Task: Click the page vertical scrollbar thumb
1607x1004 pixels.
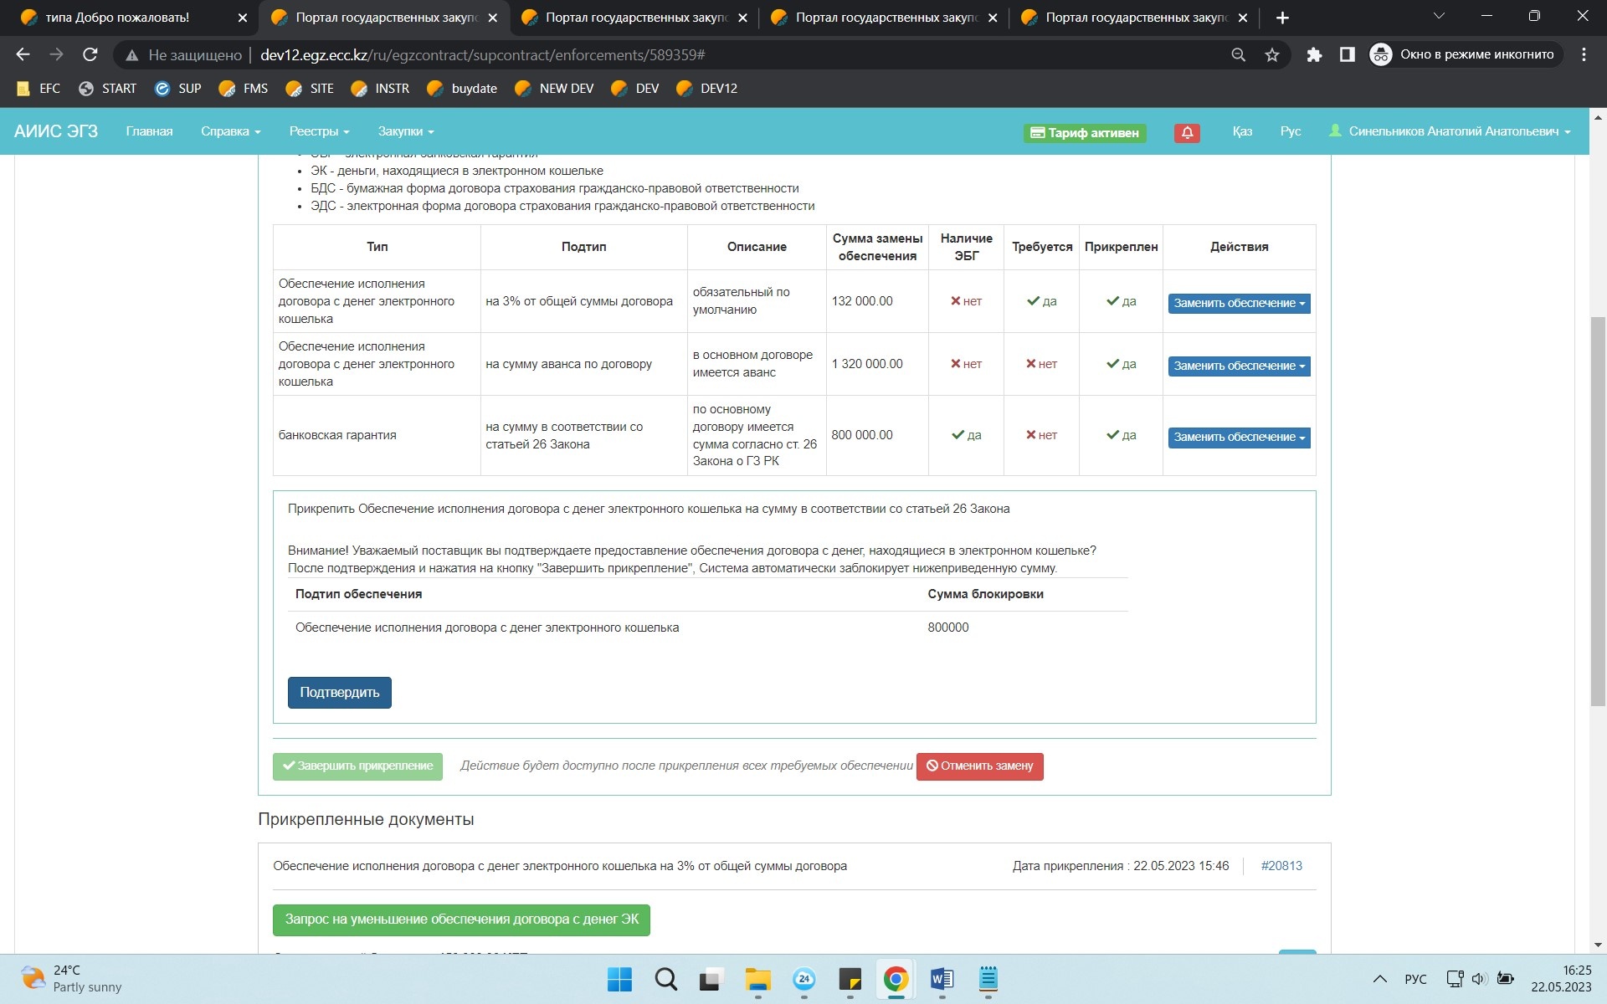Action: (x=1598, y=510)
